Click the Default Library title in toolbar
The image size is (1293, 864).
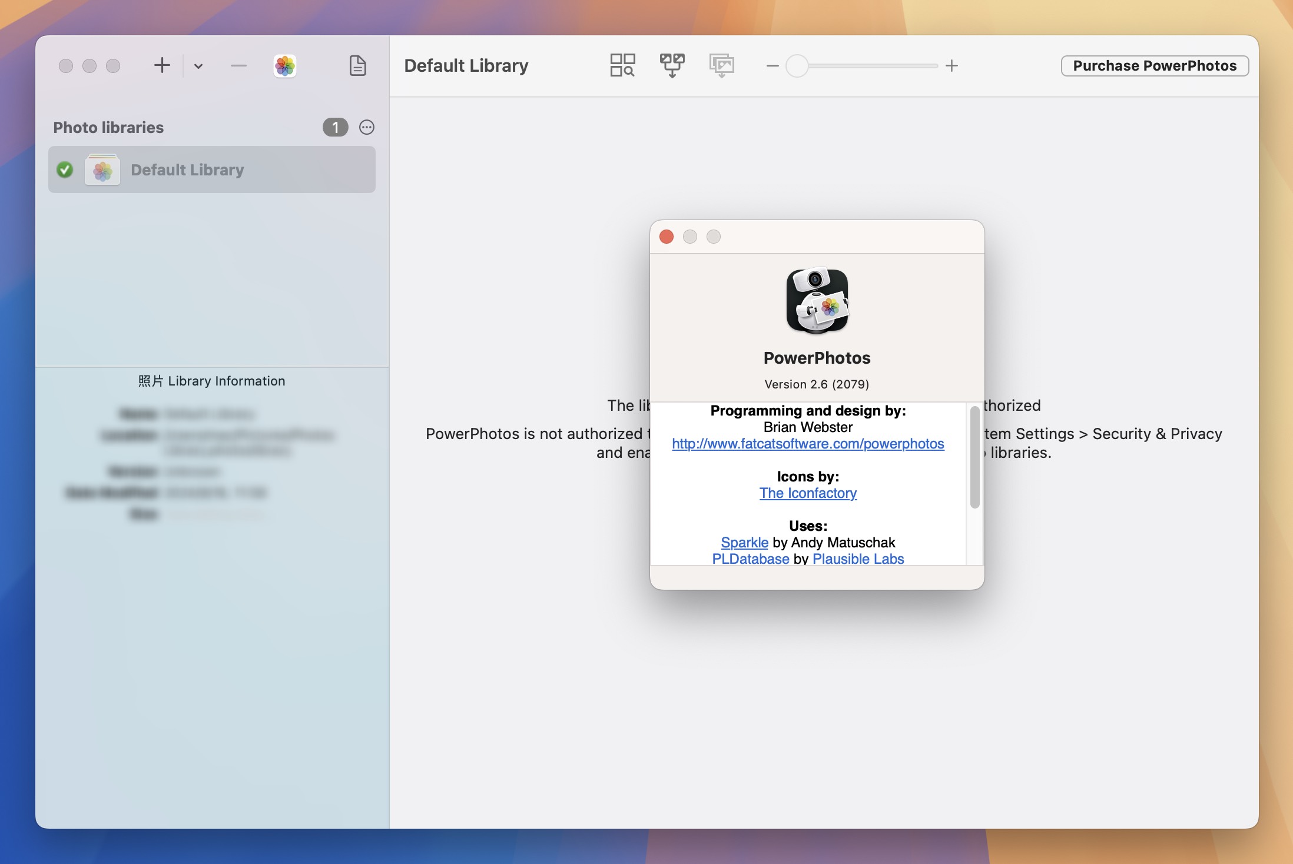click(x=466, y=65)
